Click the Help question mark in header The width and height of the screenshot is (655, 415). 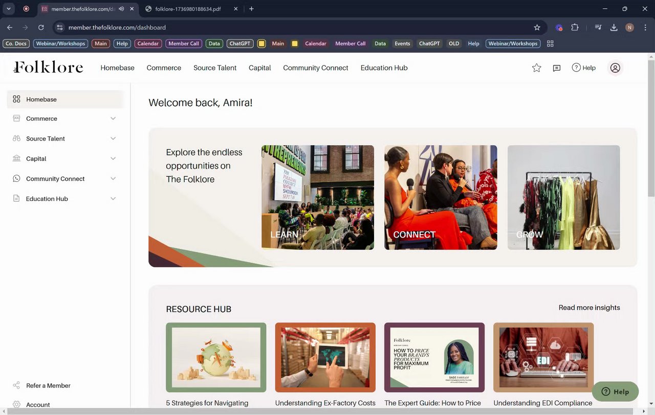[x=576, y=67]
